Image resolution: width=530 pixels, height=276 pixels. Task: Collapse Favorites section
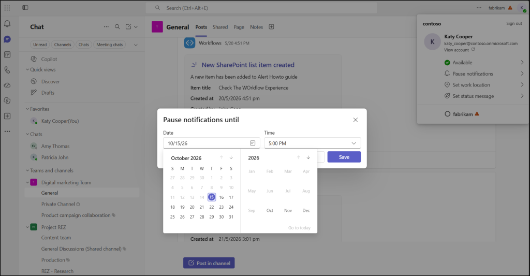[x=27, y=109]
